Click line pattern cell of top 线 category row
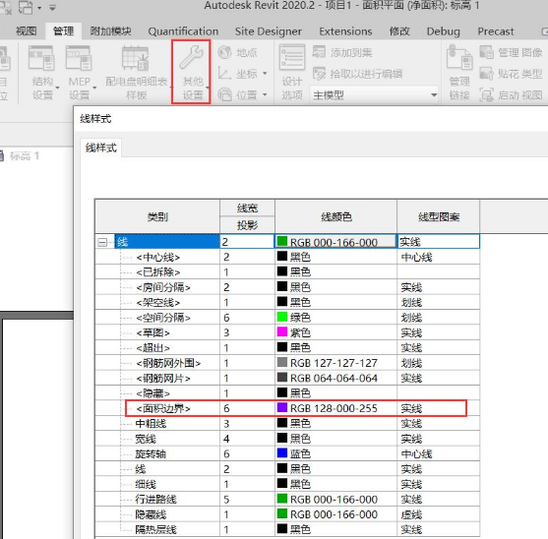The width and height of the screenshot is (548, 539). pos(438,242)
